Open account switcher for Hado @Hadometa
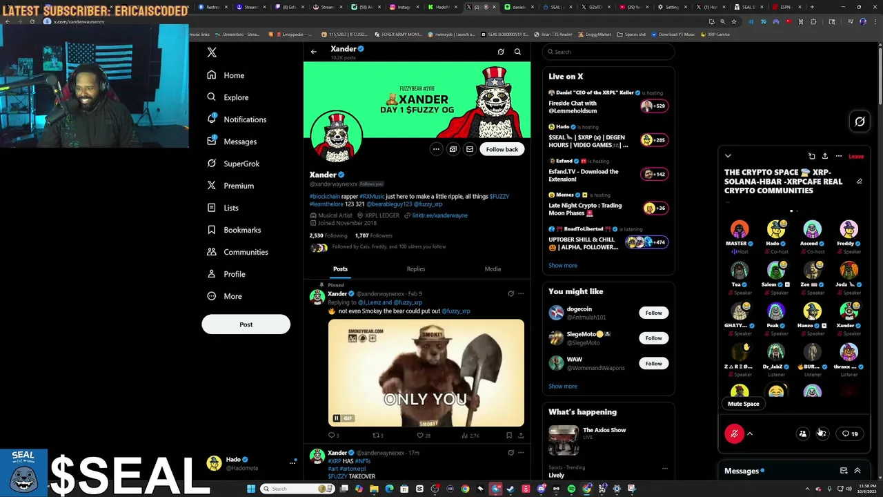Screen dimensions: 883x497 click(251, 463)
